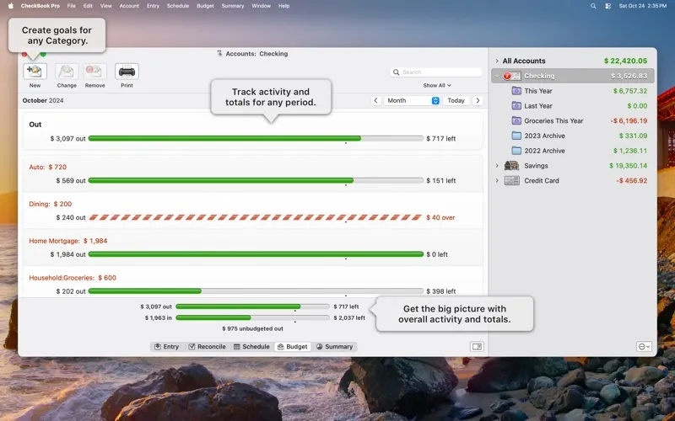Go to next month with right arrow
This screenshot has width=675, height=421.
478,100
